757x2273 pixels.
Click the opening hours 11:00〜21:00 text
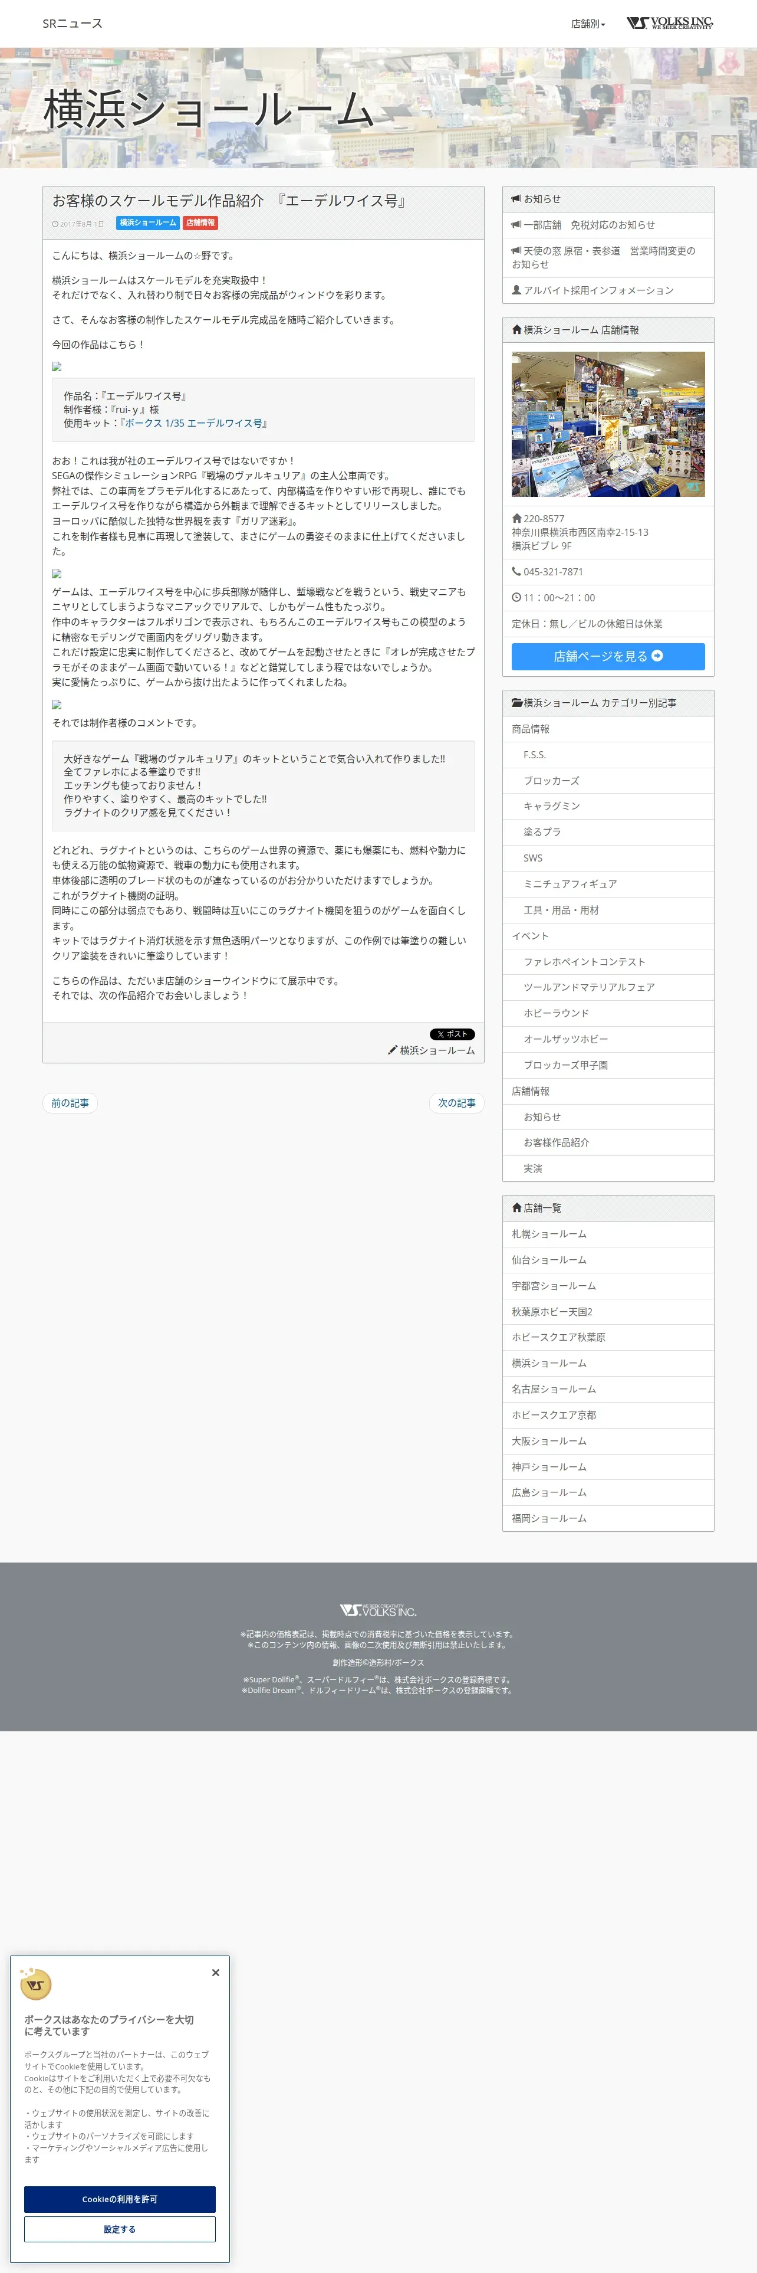pos(559,598)
